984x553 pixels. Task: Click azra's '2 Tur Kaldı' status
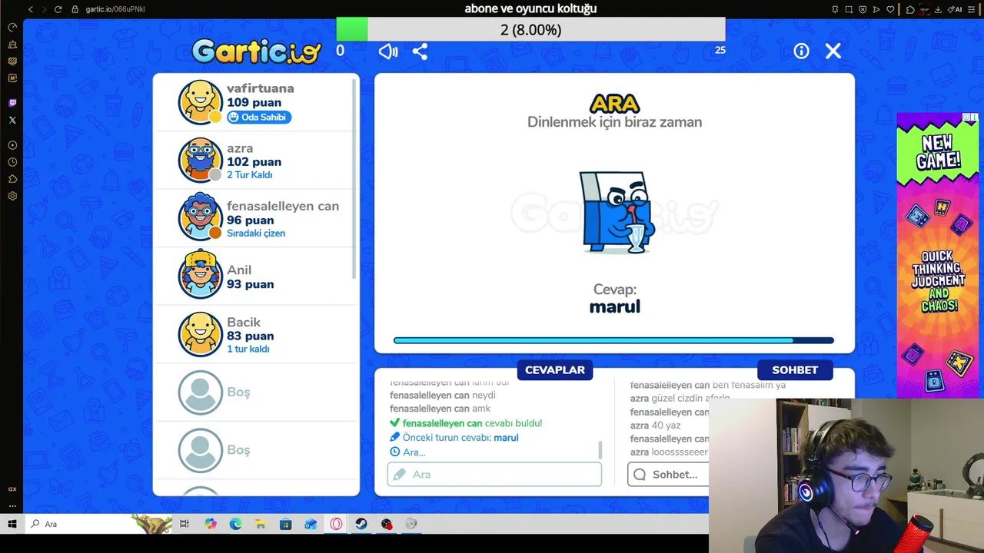click(x=250, y=175)
